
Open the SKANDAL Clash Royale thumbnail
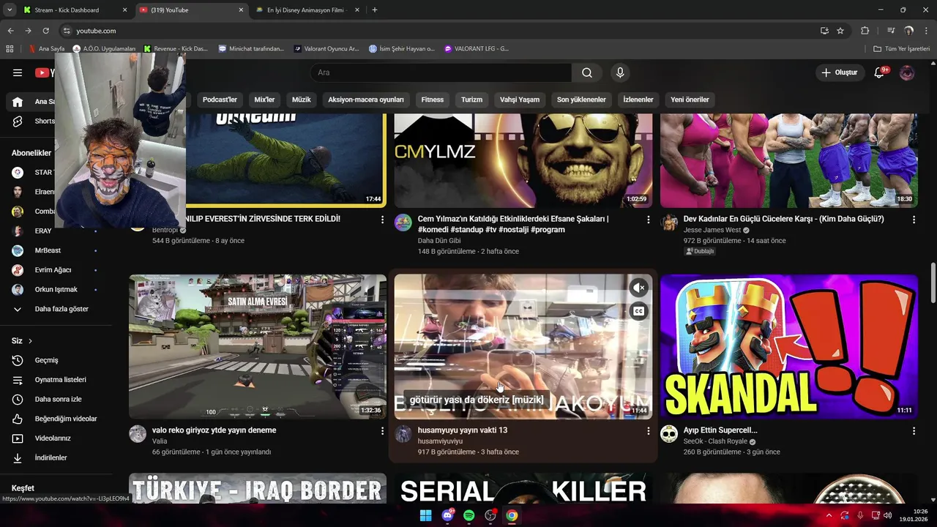pyautogui.click(x=789, y=346)
